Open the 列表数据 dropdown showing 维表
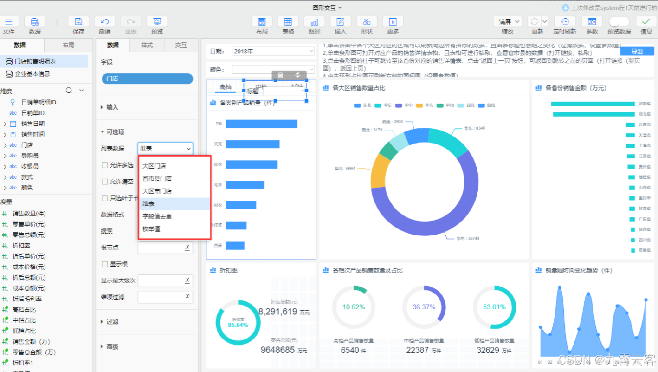The image size is (658, 372). [x=165, y=148]
